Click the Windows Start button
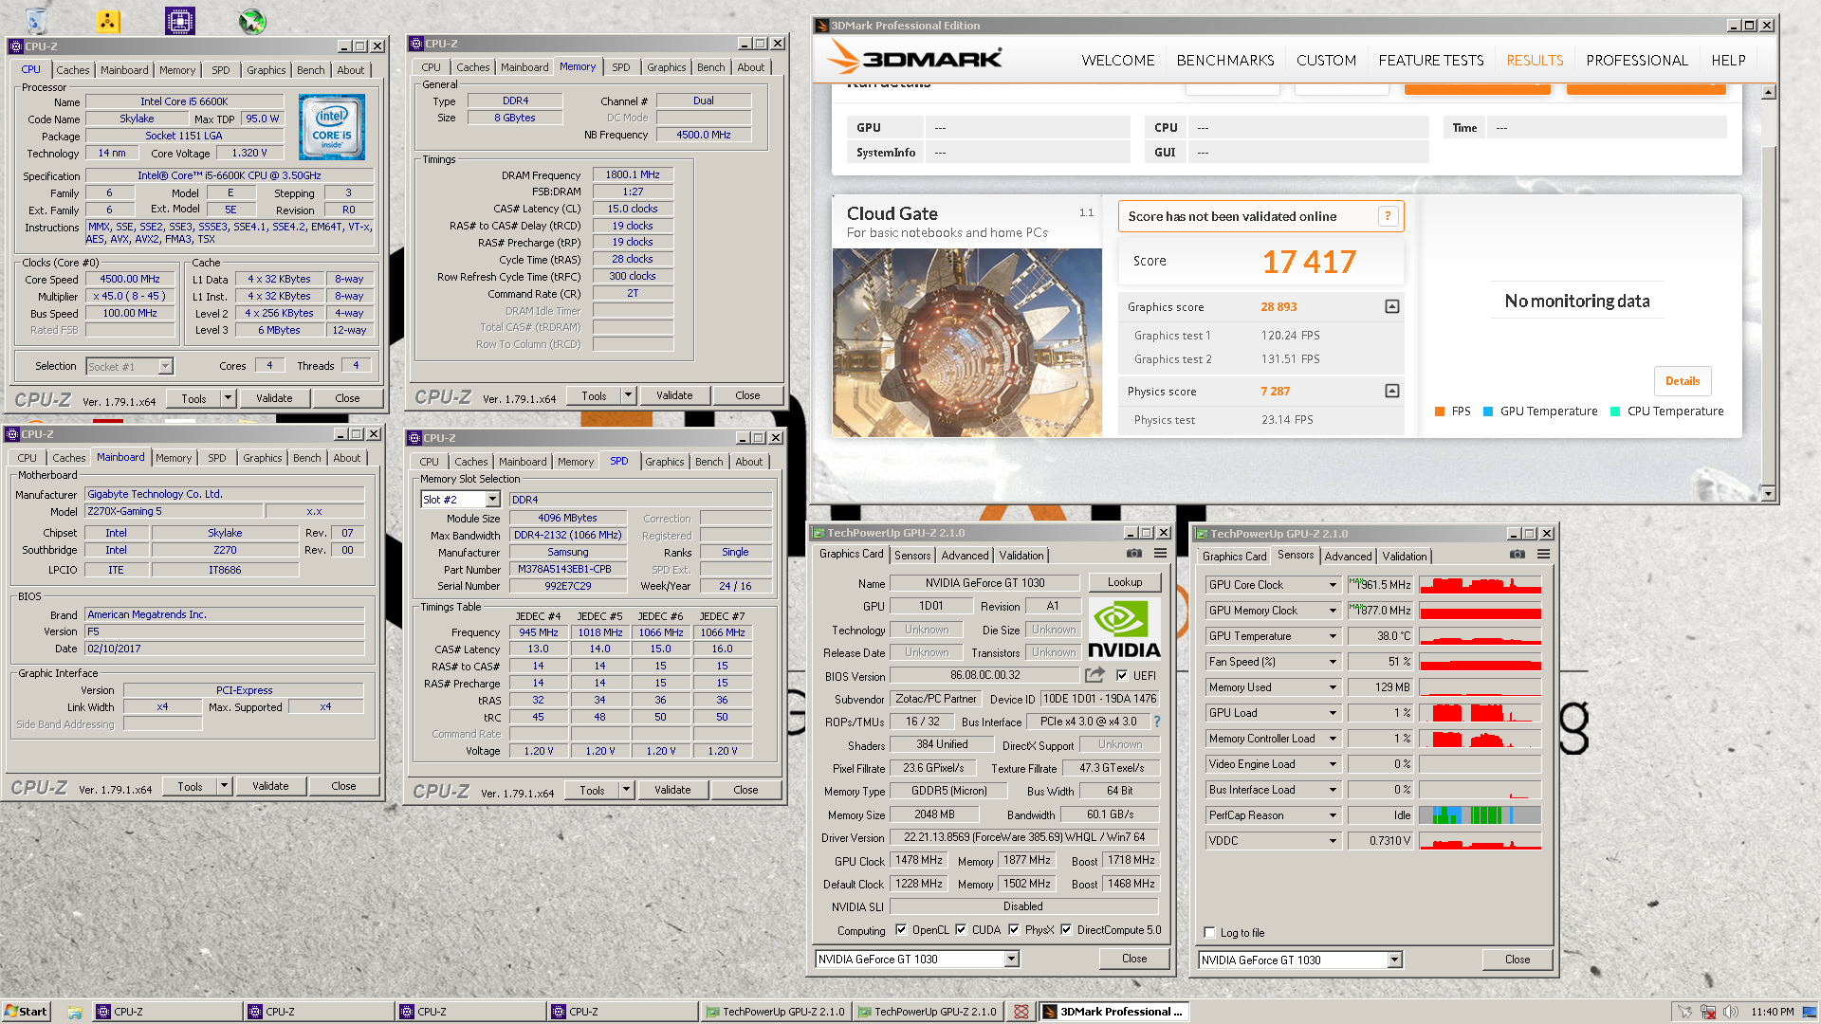Screen dimensions: 1821x1024 [26, 1012]
